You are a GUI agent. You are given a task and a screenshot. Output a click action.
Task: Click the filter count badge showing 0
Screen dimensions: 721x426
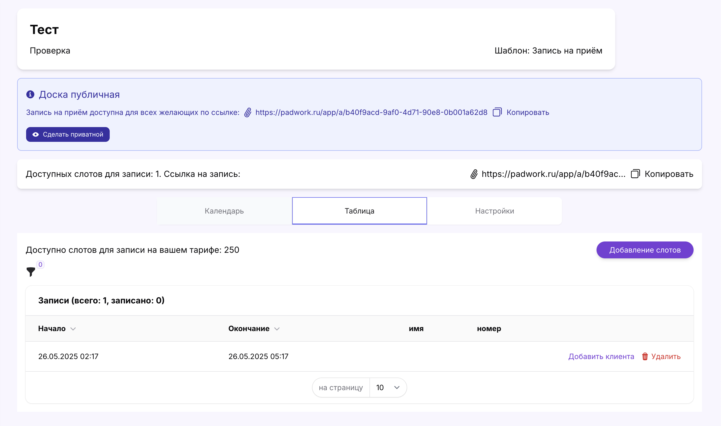[41, 264]
